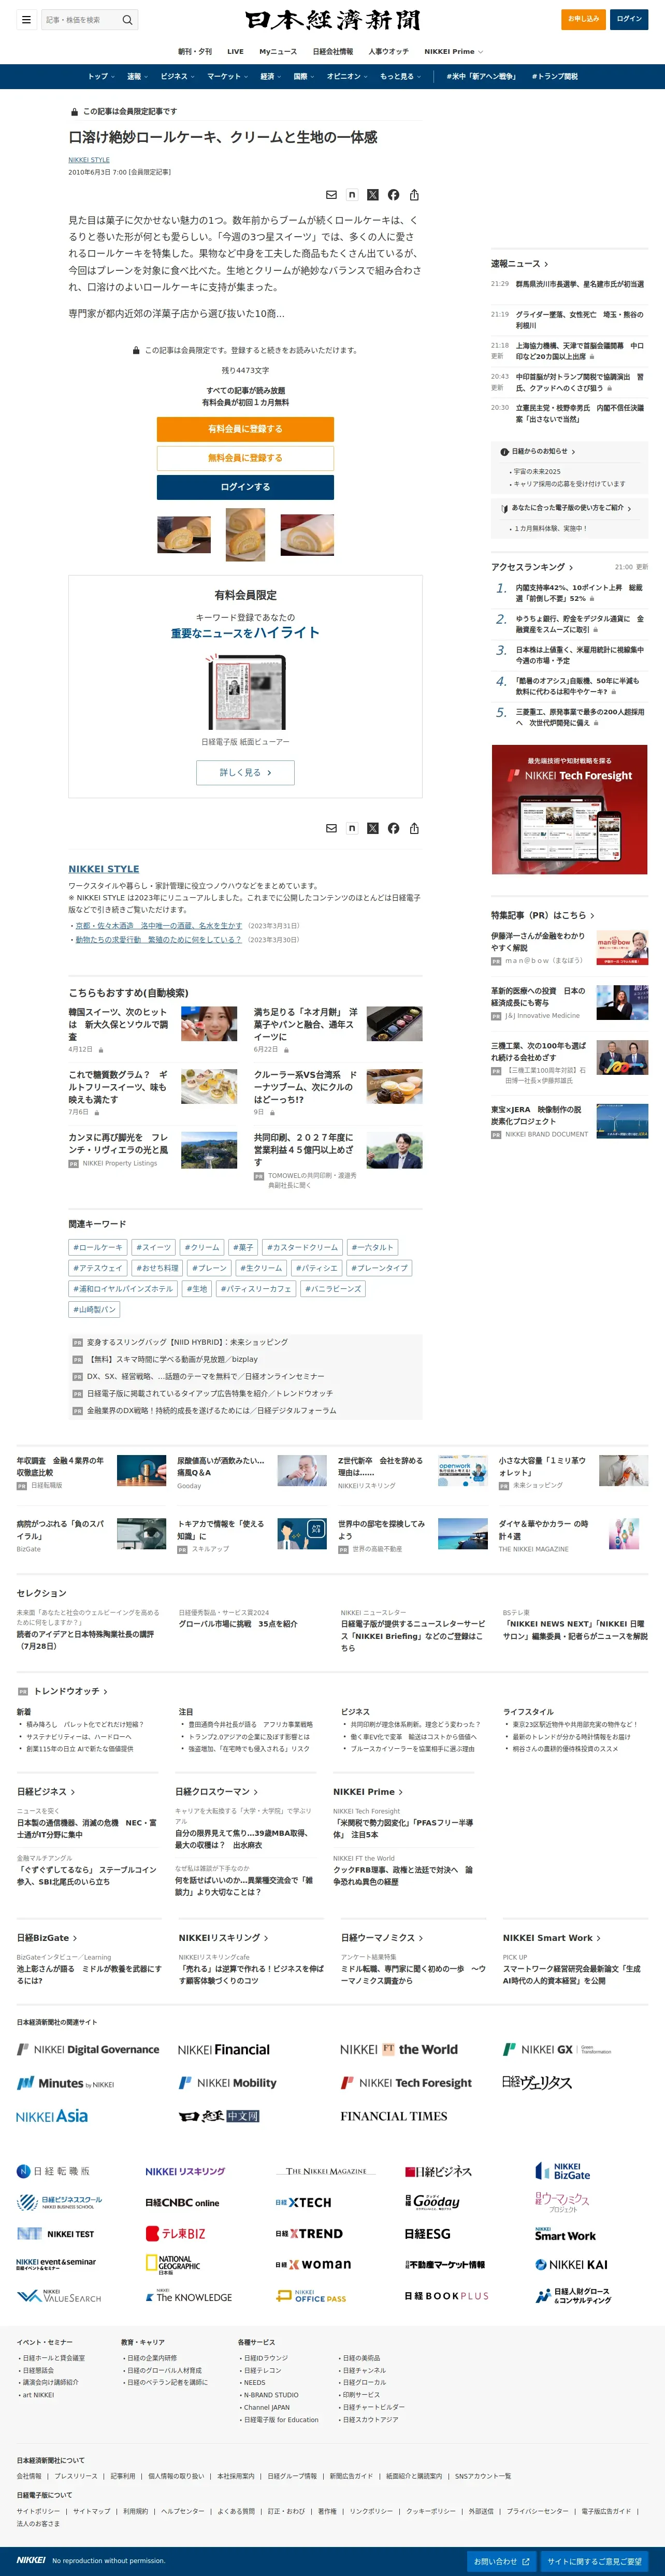Viewport: 665px width, 2576px height.
Task: Open the LIVE menu item
Action: pyautogui.click(x=235, y=51)
